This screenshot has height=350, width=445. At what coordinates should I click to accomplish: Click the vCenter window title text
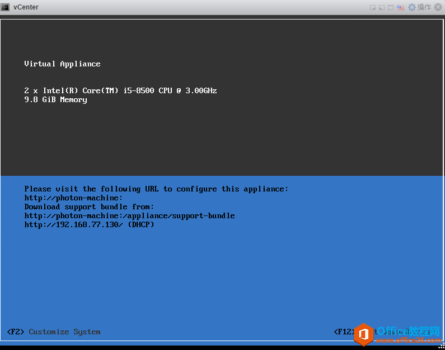(x=26, y=7)
